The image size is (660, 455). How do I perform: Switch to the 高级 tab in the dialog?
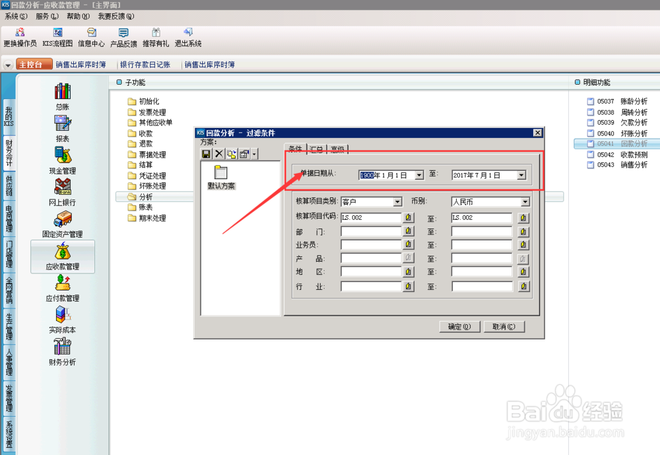(x=337, y=149)
